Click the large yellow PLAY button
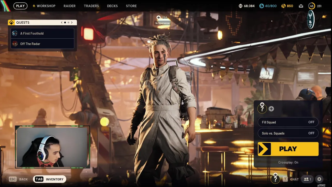332x187 pixels. (x=288, y=149)
